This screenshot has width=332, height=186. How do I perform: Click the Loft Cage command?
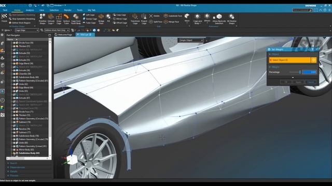pyautogui.click(x=89, y=15)
